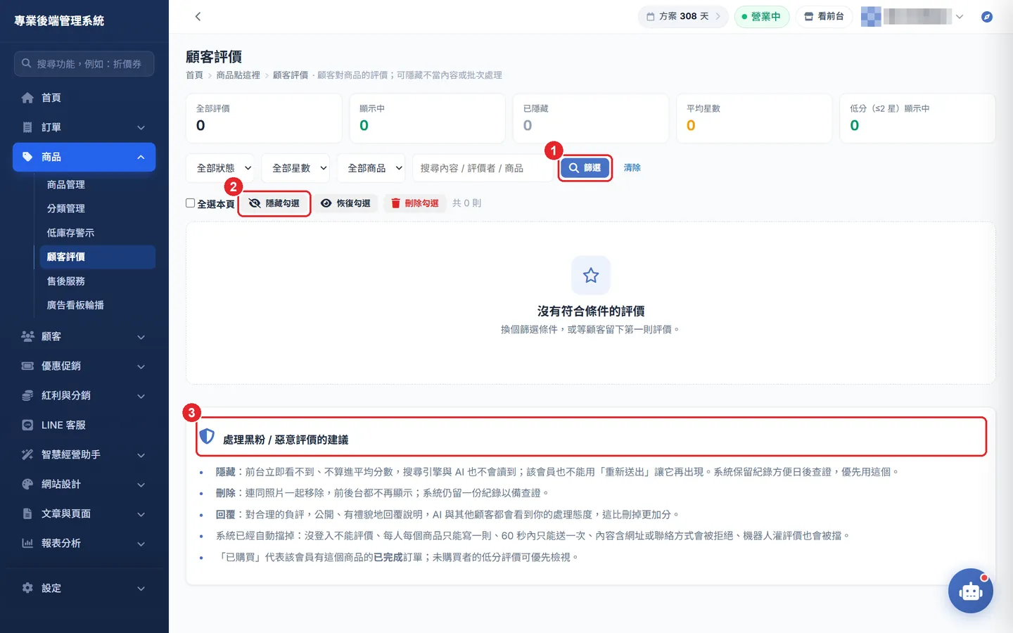The width and height of the screenshot is (1013, 633).
Task: Click the 篩選 filter button
Action: (585, 168)
